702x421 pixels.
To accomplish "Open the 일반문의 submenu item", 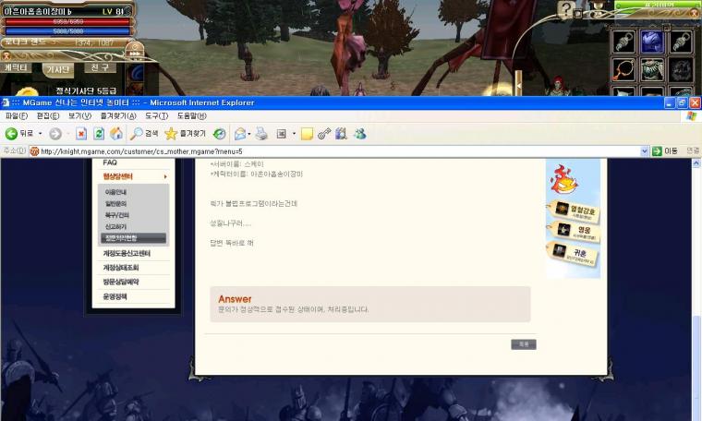I will (115, 203).
